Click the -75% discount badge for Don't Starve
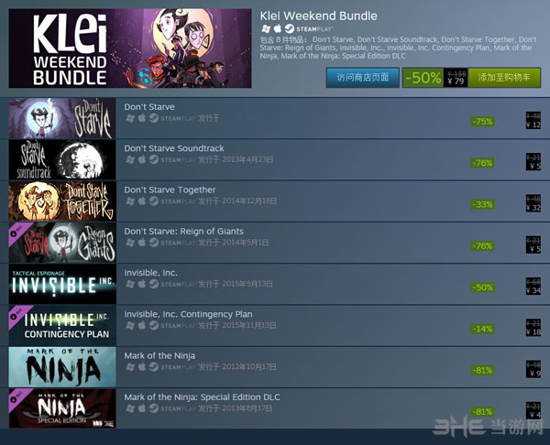Viewport: 550px width, 445px height. pyautogui.click(x=483, y=122)
